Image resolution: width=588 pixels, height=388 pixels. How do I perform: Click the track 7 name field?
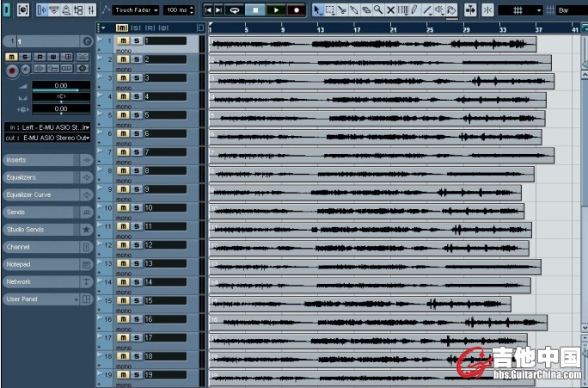click(163, 152)
